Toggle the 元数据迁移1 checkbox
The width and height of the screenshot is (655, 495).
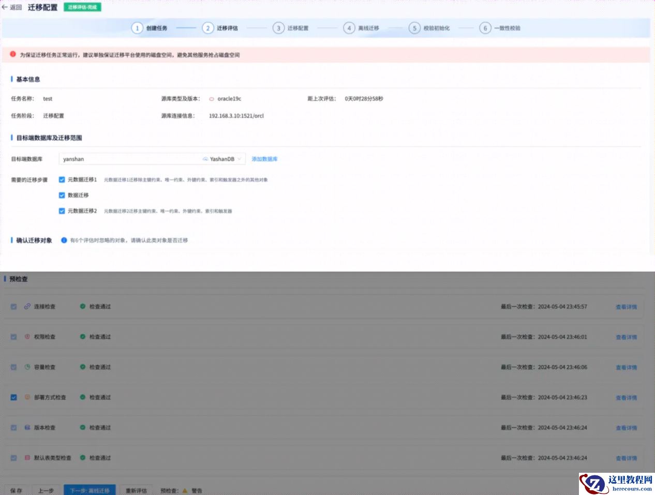[x=62, y=179]
